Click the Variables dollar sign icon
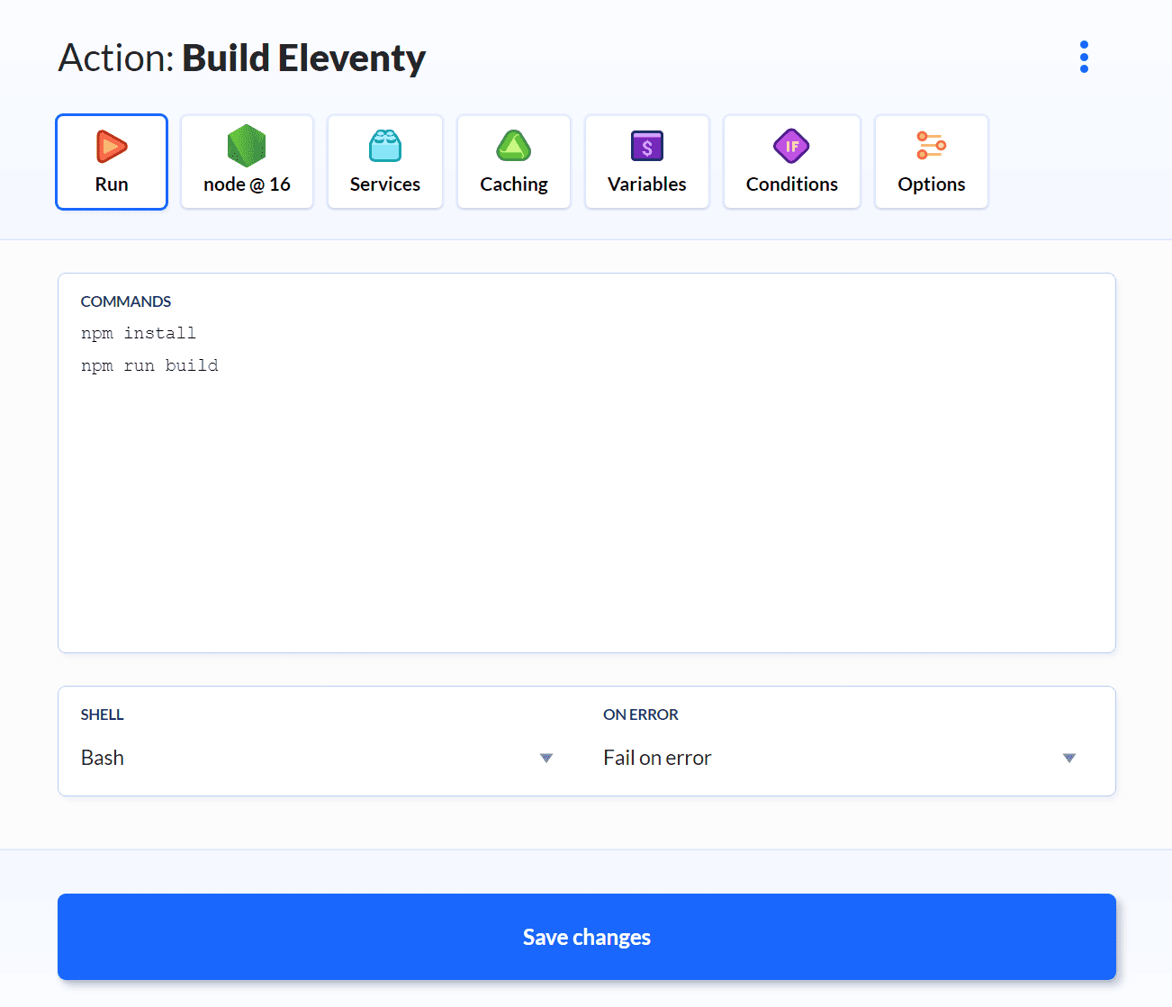1172x1007 pixels. [646, 146]
